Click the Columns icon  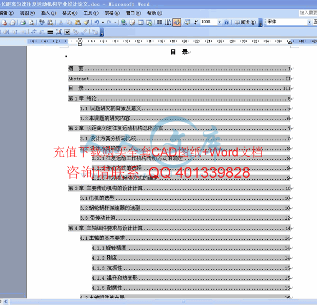pos(160,22)
